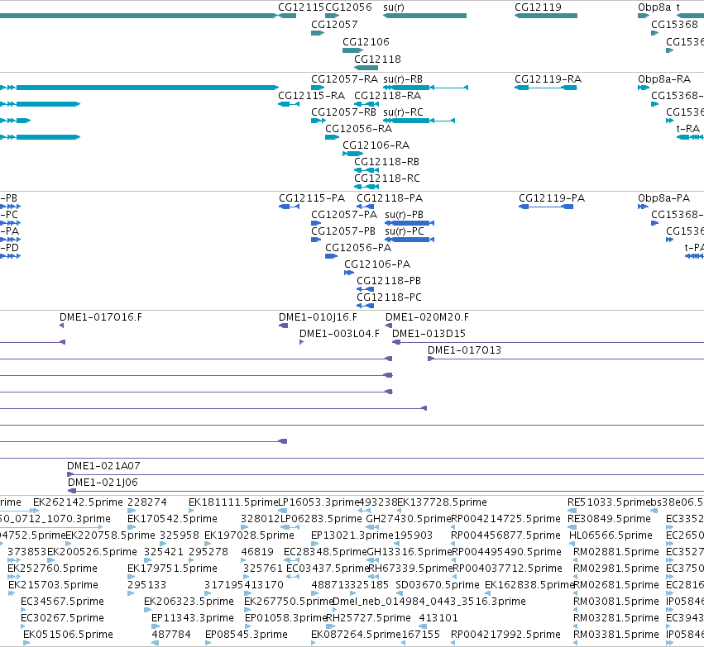Open the Obp8a-RA transcript label
The height and width of the screenshot is (647, 704).
point(664,79)
